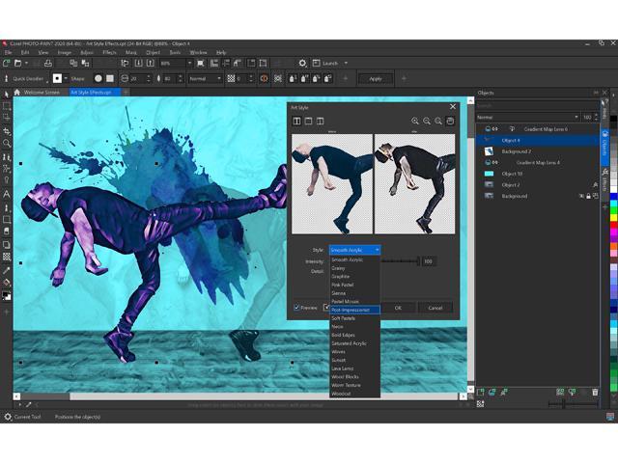The height and width of the screenshot is (463, 618).
Task: Select the Pick tool arrow
Action: (7, 93)
